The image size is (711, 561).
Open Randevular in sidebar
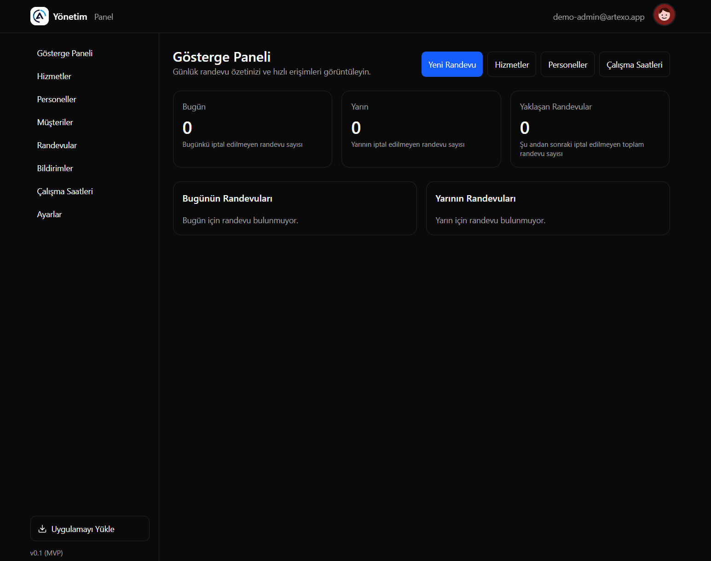[57, 145]
